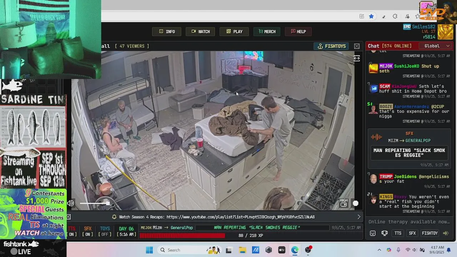Open the INFO menu
The image size is (457, 257).
[167, 31]
